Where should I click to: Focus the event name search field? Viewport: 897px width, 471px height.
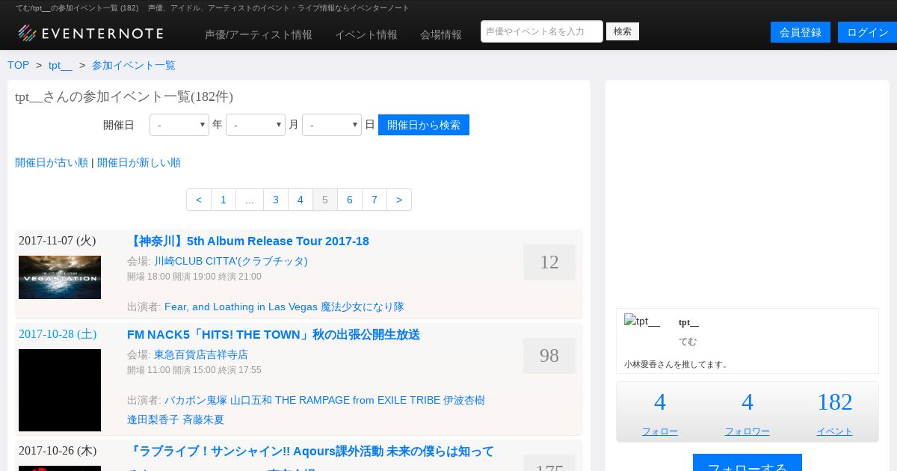tap(541, 31)
